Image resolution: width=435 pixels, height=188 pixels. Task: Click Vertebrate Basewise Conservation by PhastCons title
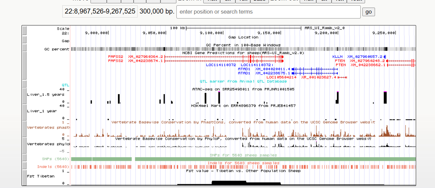243,122
